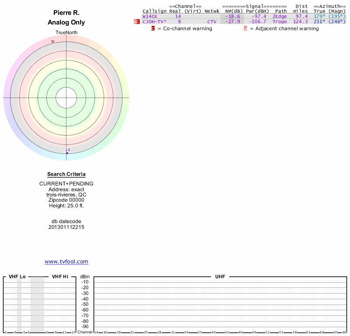Image resolution: width=350 pixels, height=336 pixels.
Task: Click the Adjacent channel warning legend icon
Action: point(245,28)
